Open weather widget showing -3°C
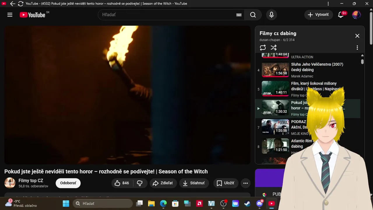Image resolution: width=373 pixels, height=210 pixels. [x=21, y=203]
